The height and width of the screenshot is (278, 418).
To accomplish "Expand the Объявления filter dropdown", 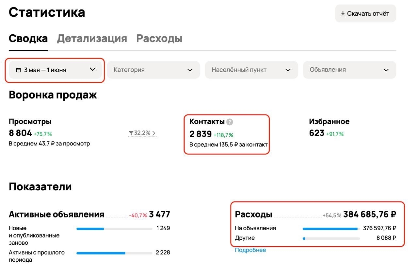I will click(x=349, y=70).
